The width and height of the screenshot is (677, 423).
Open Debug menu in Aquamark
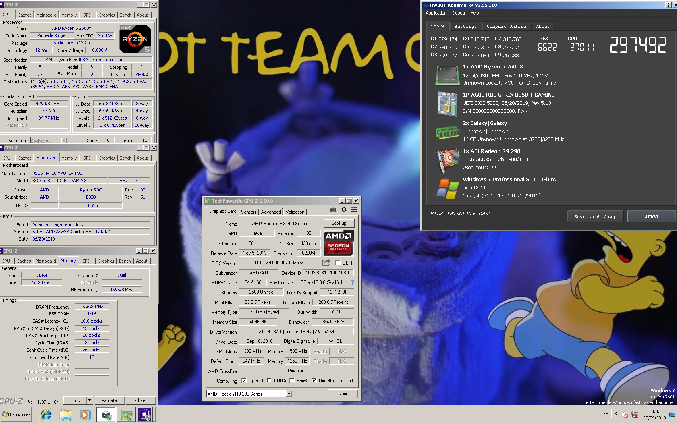tap(458, 13)
